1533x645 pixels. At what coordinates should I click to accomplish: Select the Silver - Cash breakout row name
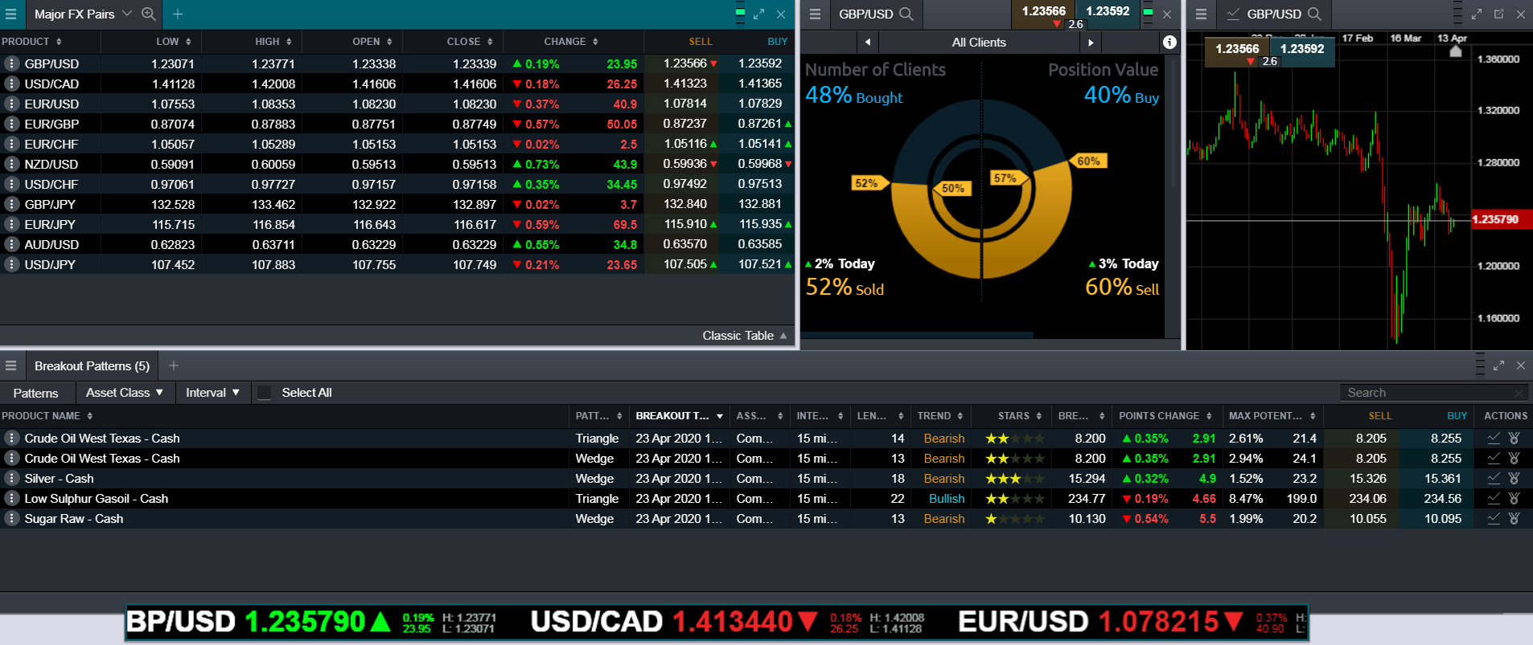(x=59, y=479)
